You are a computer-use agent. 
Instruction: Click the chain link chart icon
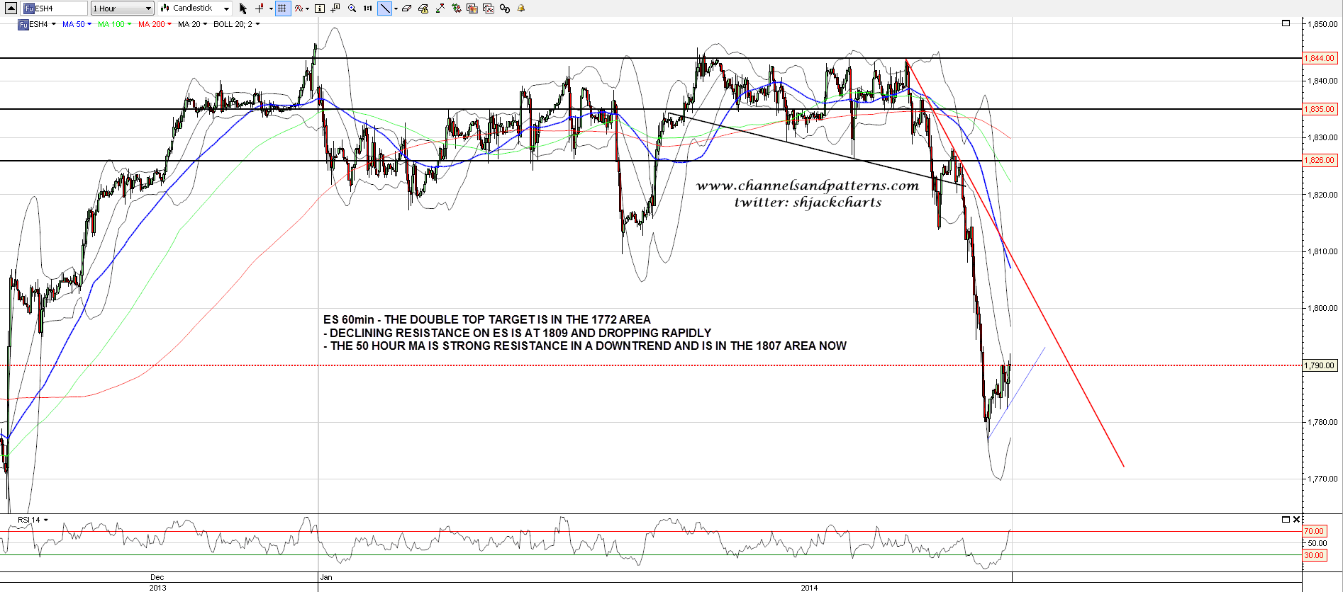pos(504,8)
